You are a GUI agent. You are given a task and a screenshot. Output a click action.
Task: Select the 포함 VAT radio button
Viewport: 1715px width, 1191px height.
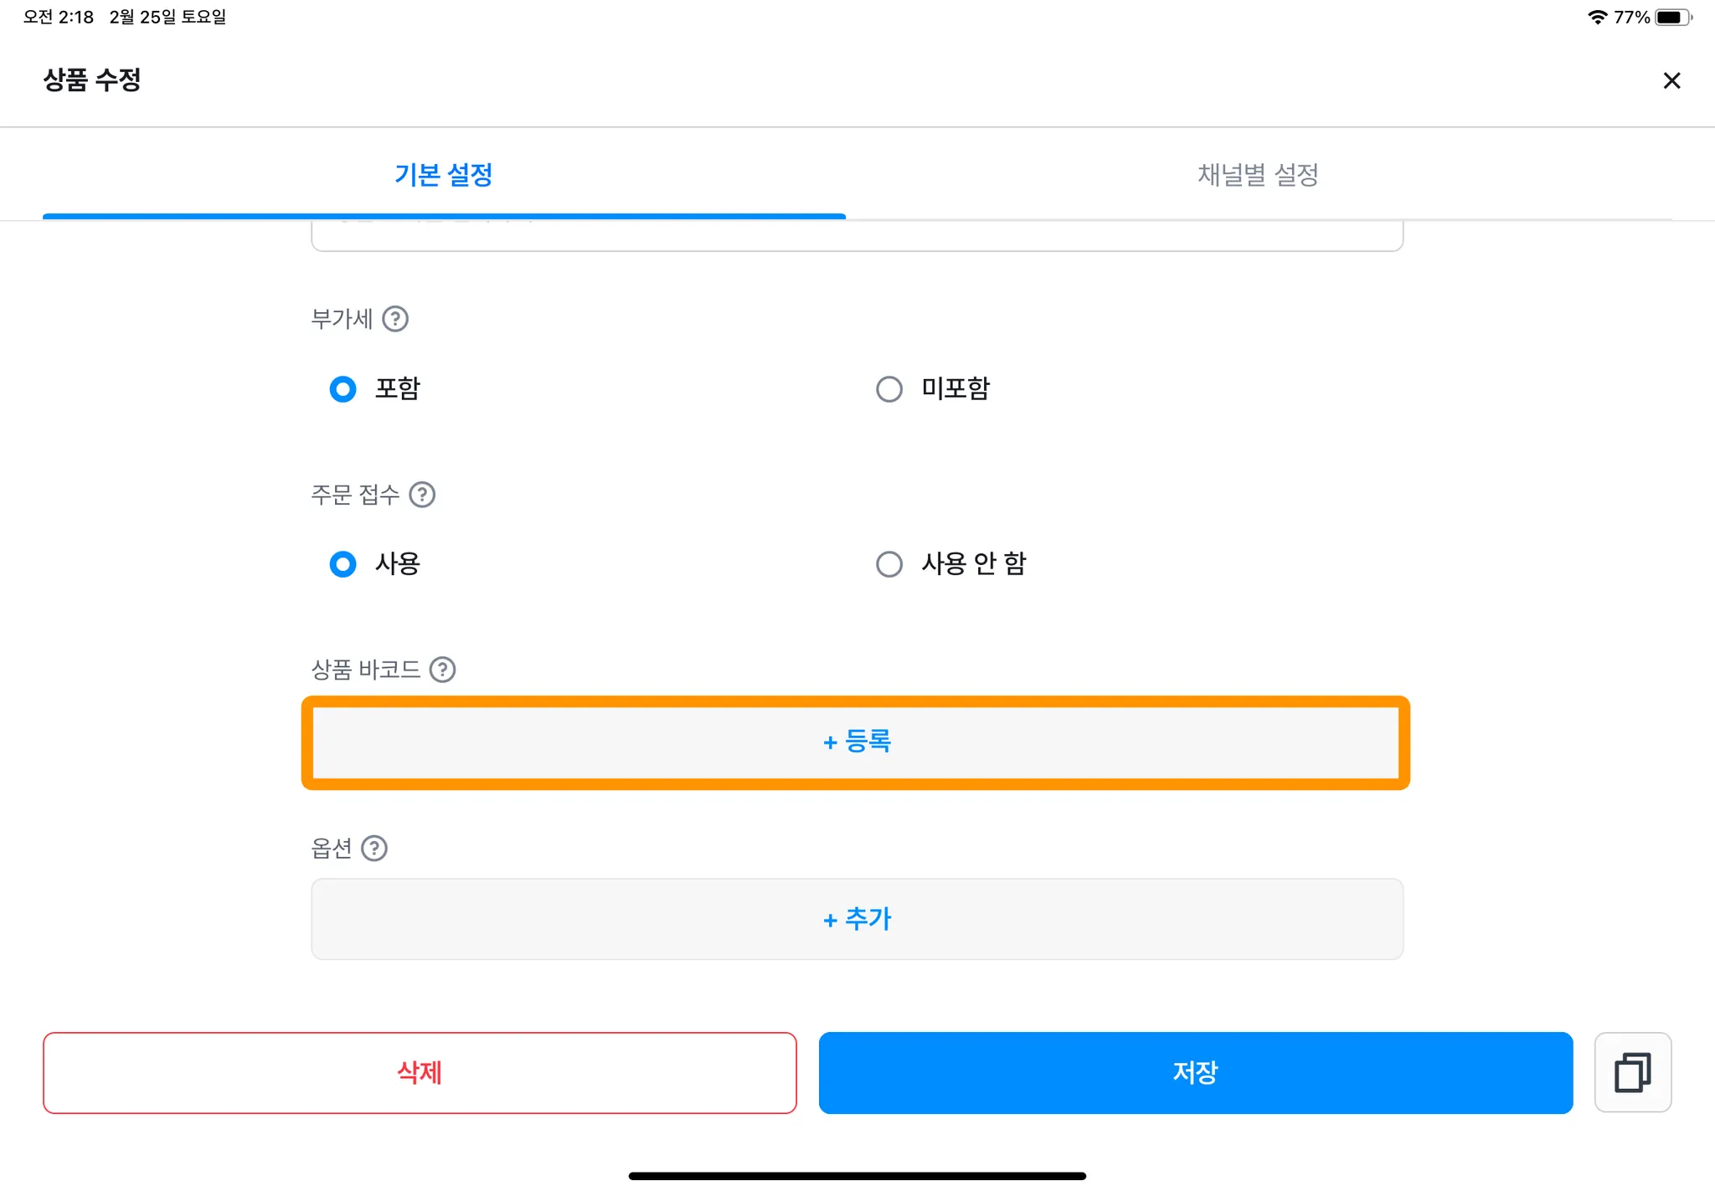point(343,389)
